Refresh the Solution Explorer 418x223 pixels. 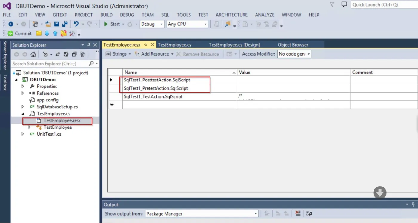66,54
